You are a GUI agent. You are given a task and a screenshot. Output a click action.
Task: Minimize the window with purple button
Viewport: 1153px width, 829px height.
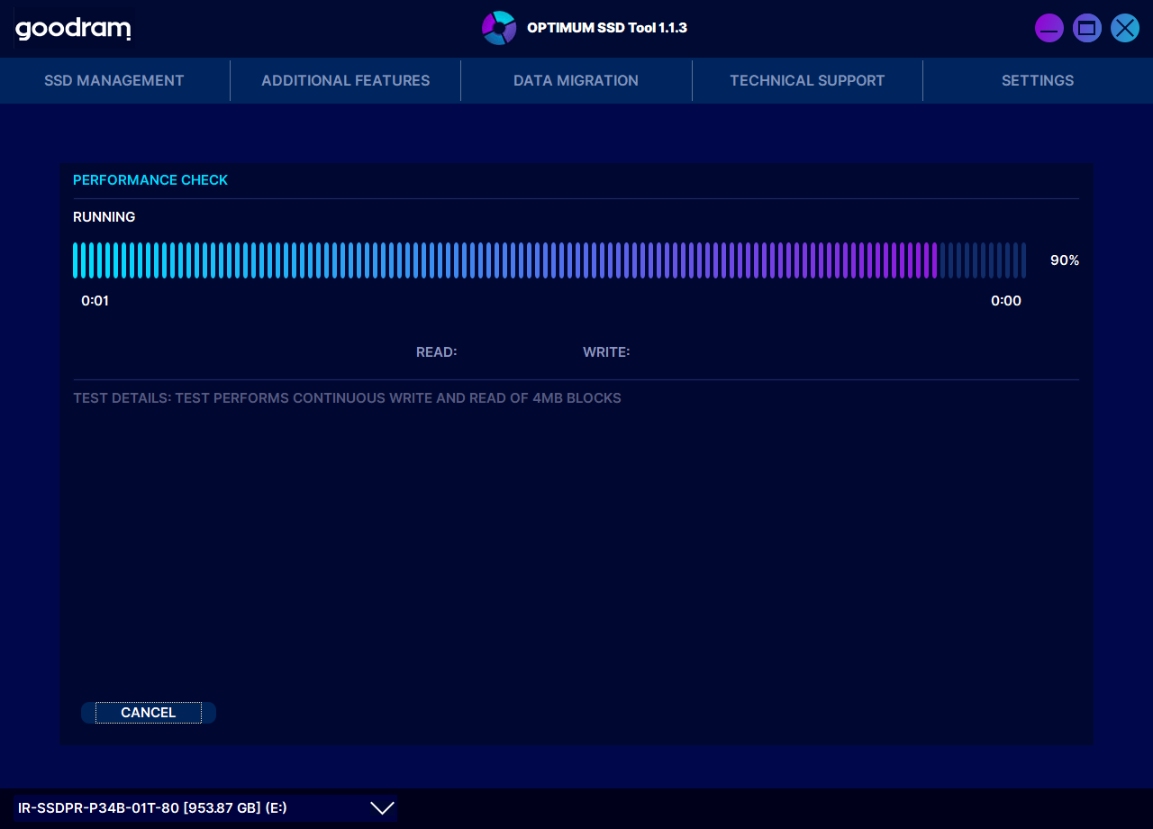[x=1049, y=28]
